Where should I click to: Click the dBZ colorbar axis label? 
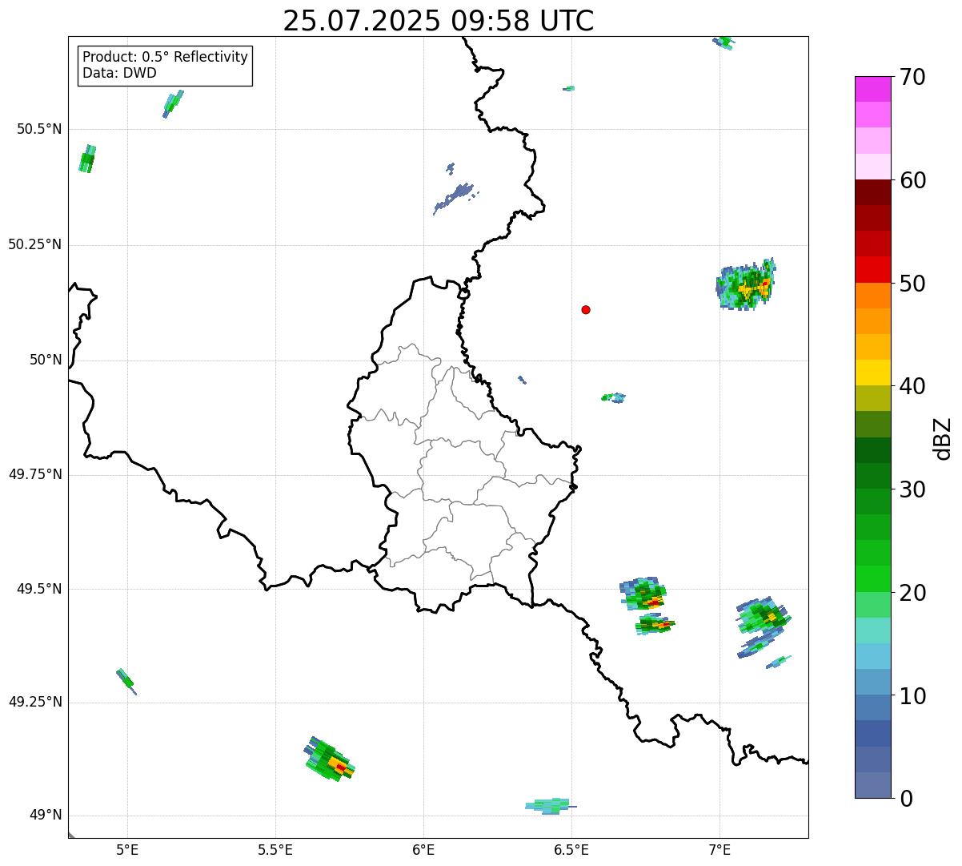click(943, 438)
